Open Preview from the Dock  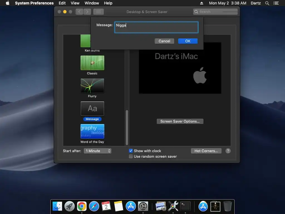pos(161,206)
